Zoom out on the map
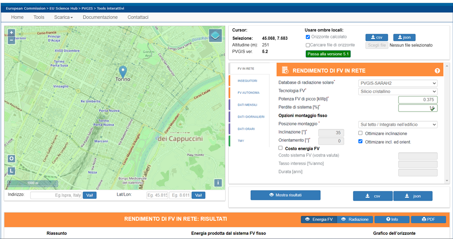Viewport: 453px width, 239px height. [11, 40]
